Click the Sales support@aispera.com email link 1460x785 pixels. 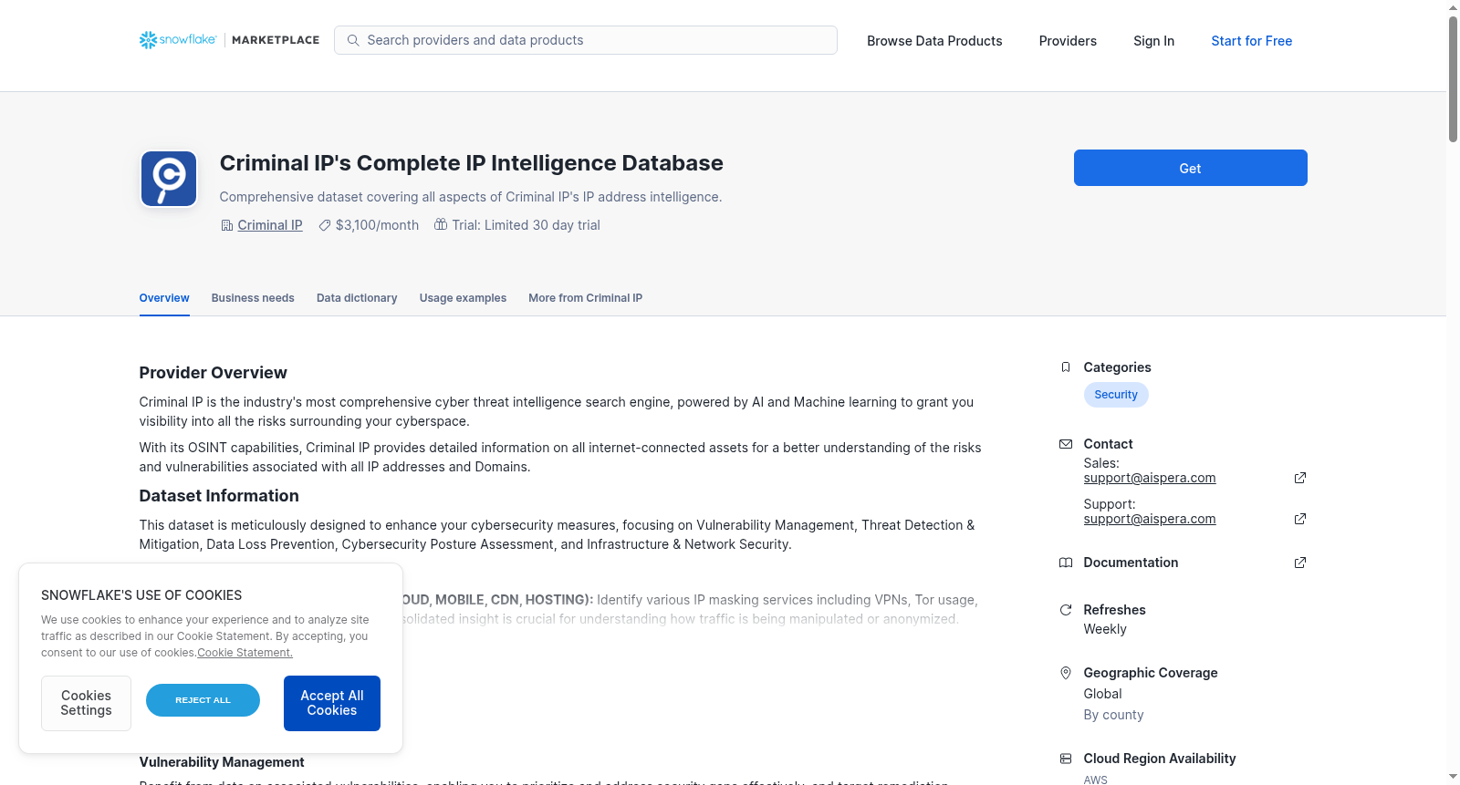(1150, 478)
